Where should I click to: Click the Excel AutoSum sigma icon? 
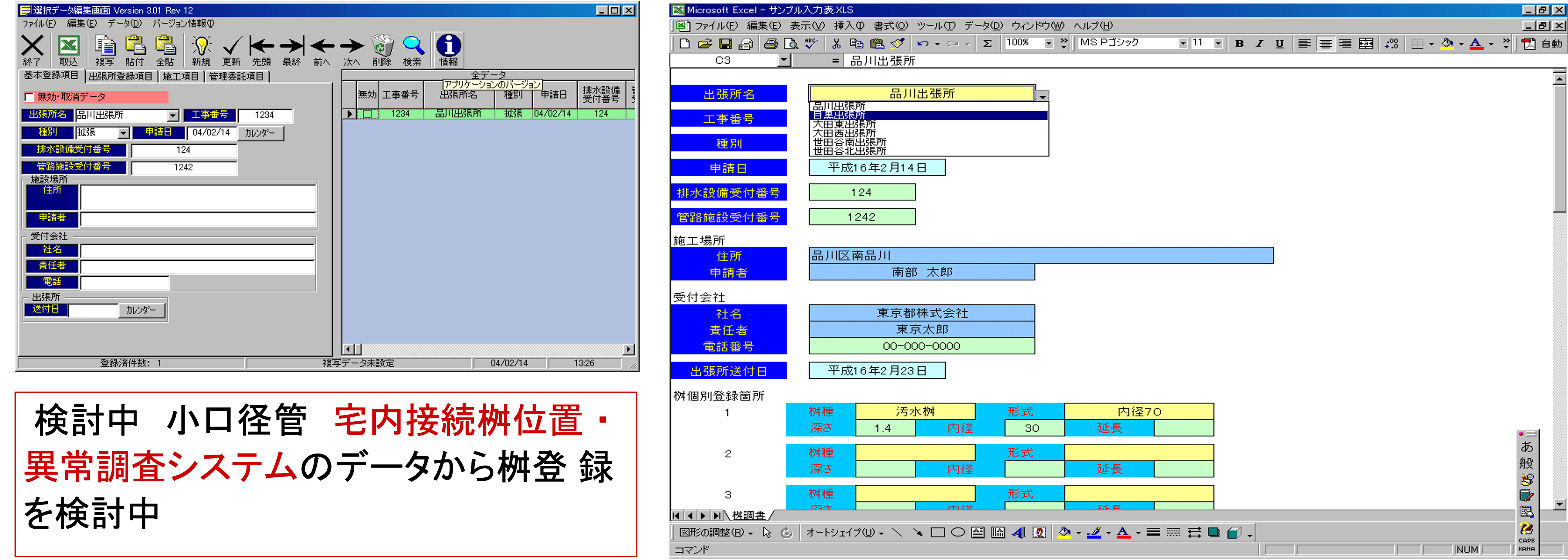tap(987, 43)
